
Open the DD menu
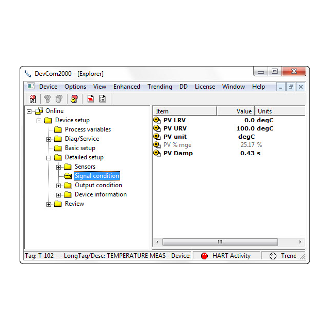pyautogui.click(x=184, y=87)
